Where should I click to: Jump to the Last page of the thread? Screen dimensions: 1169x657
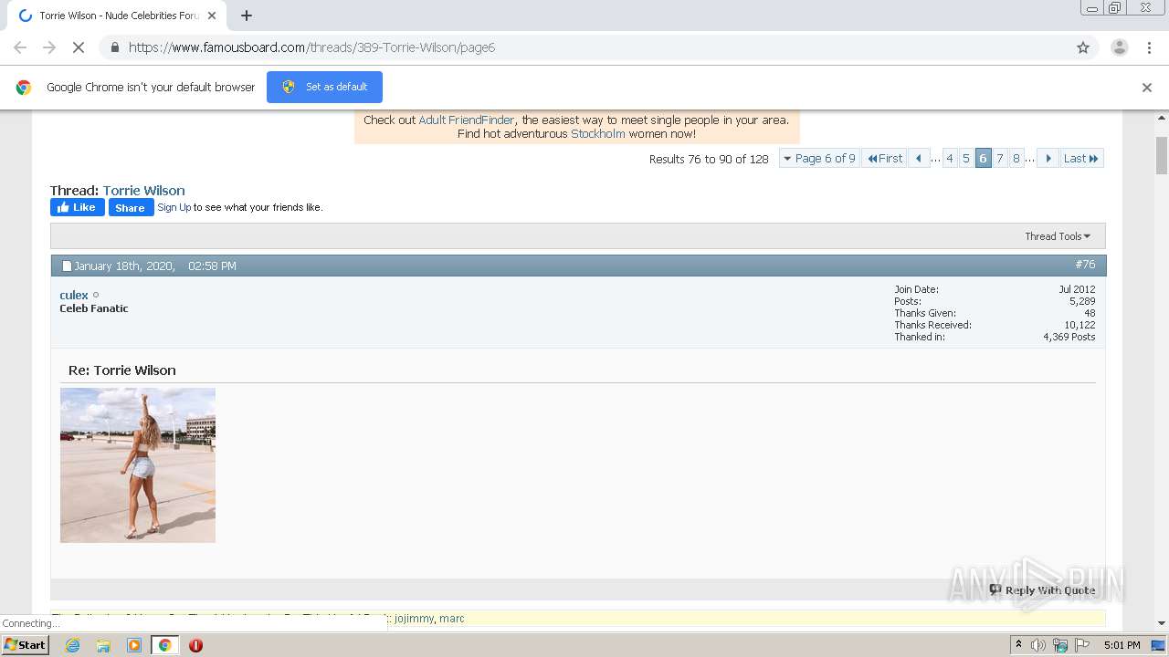tap(1081, 158)
